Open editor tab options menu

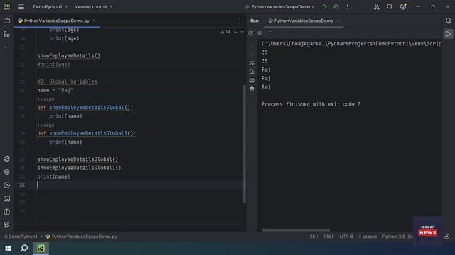240,21
